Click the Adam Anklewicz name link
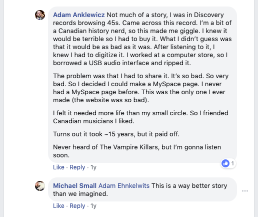Viewport: 258px width, 217px height. [79, 15]
